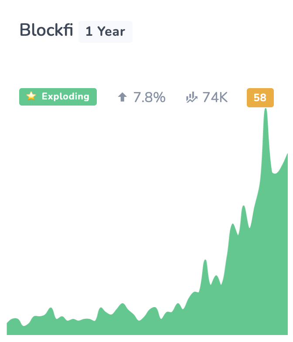Click the first small bump near chart start
This screenshot has height=342, width=293.
(x=51, y=308)
